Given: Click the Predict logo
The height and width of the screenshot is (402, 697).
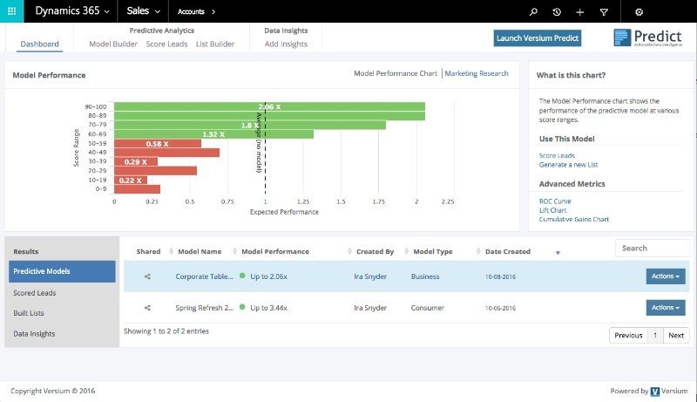Looking at the screenshot, I should (647, 37).
